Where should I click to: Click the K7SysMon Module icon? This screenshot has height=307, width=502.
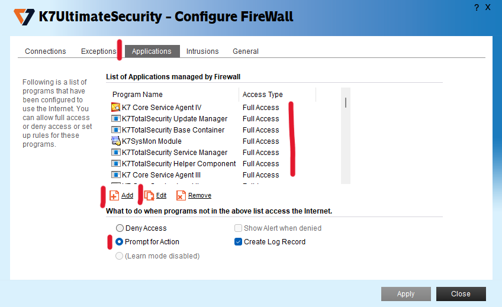tap(115, 141)
